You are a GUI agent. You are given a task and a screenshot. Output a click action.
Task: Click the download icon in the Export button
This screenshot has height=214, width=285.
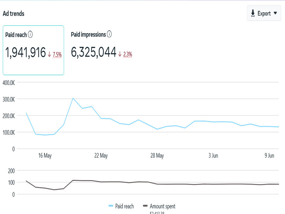pyautogui.click(x=253, y=13)
